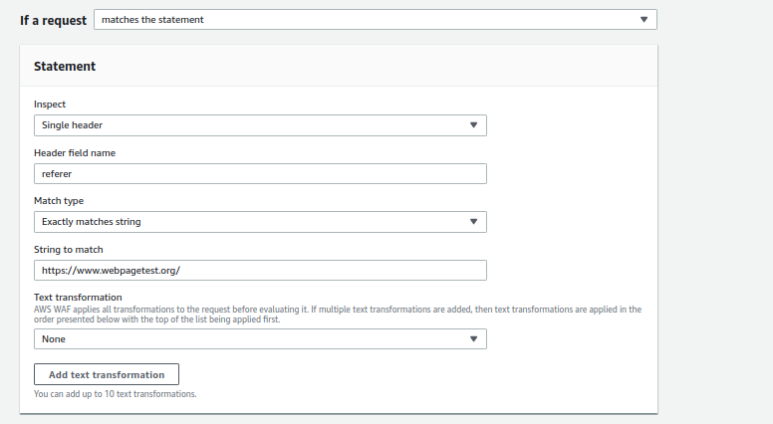Open the Inspect 'Single header' dropdown
This screenshot has height=424, width=773.
260,125
